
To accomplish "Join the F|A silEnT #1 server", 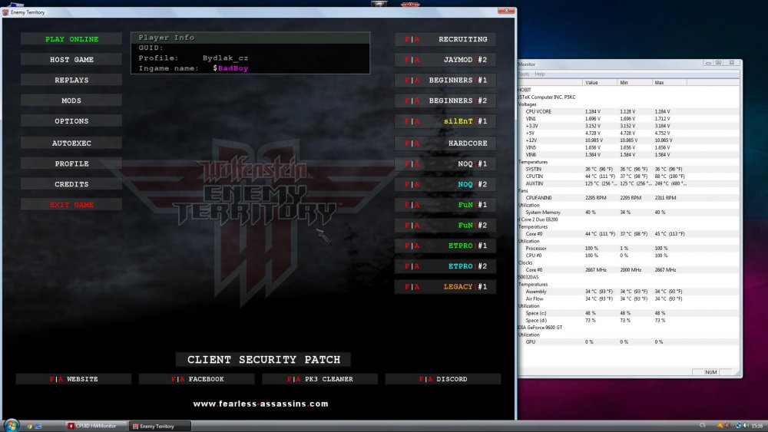I will click(445, 121).
